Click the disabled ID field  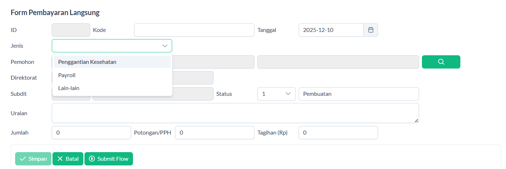click(71, 30)
